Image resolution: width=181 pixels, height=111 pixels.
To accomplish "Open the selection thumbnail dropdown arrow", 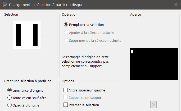I will [42, 35].
